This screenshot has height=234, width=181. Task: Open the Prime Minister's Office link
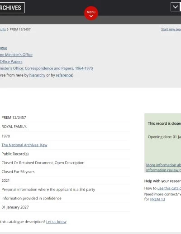point(16,55)
